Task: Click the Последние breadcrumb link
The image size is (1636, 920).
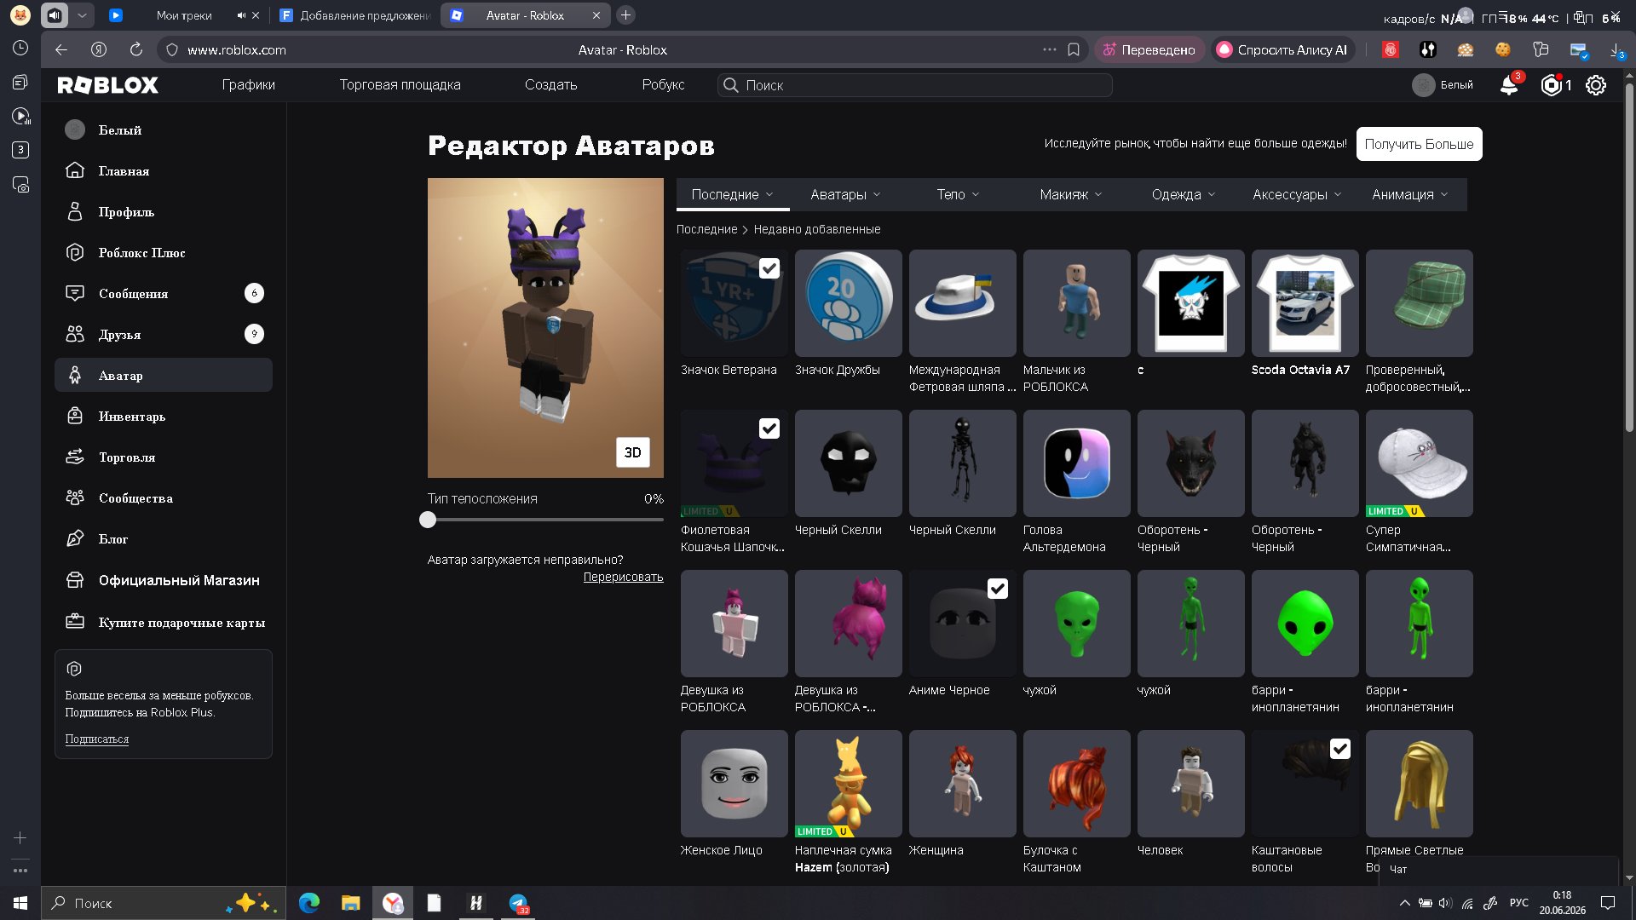Action: point(707,230)
